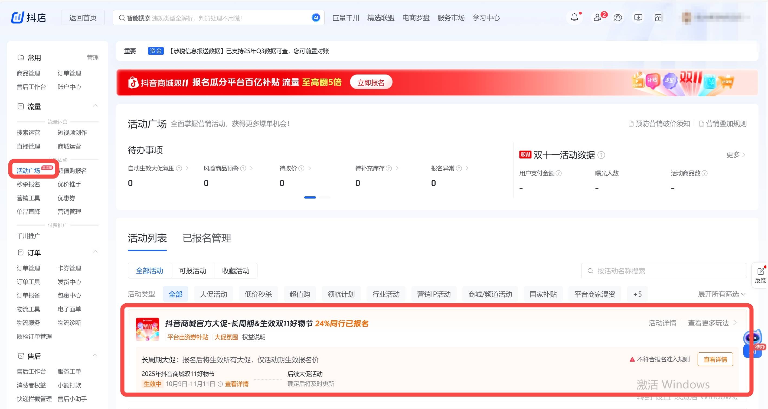Open the user account icon with badge
Screen dimensions: 768x409
click(x=597, y=18)
